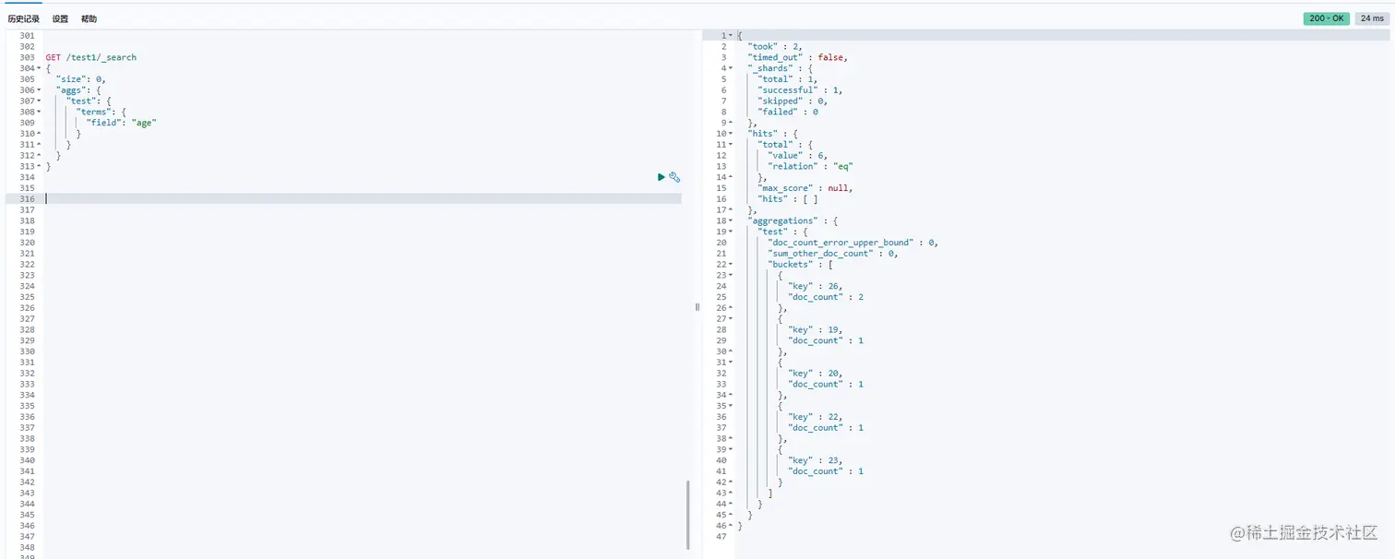
Task: Click fold end marker at line 310
Action: coord(39,134)
